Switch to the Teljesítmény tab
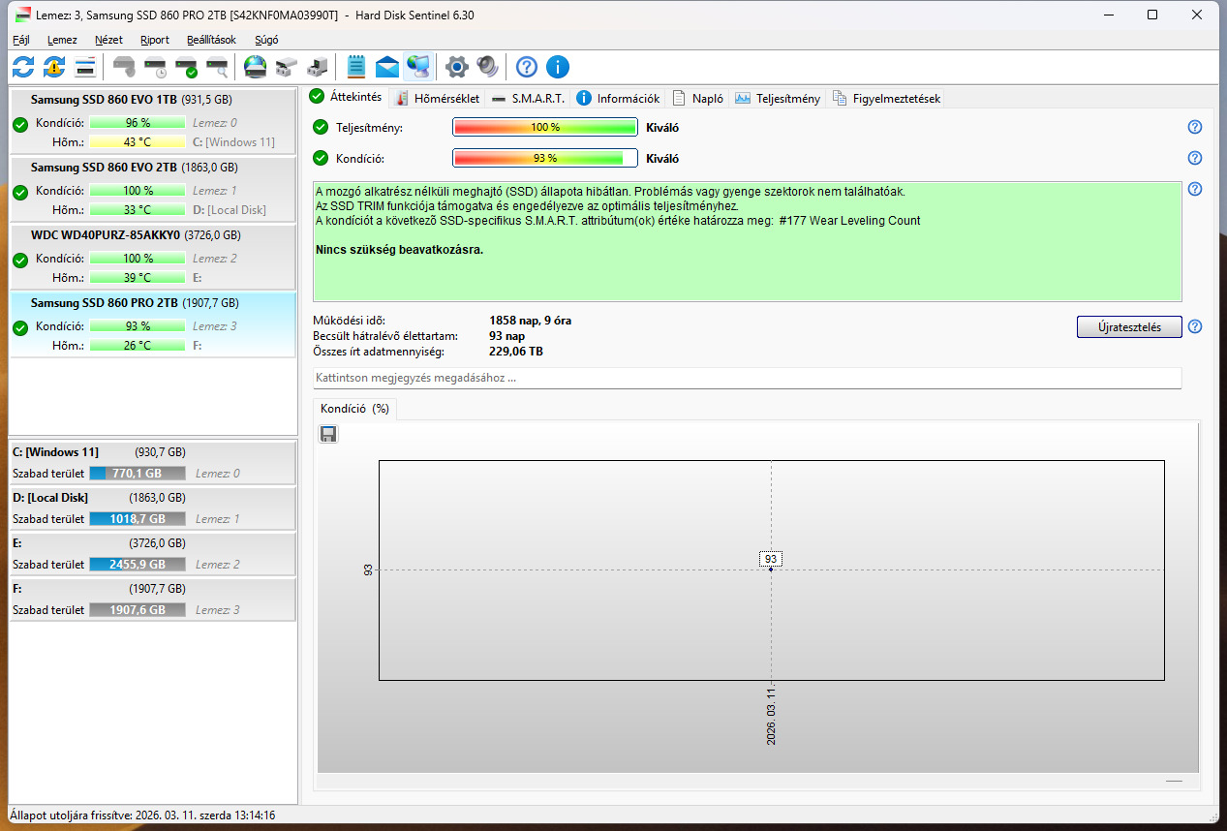The width and height of the screenshot is (1227, 831). click(x=778, y=98)
